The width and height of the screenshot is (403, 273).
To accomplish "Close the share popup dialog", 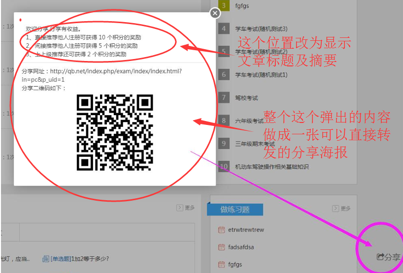I will point(215,13).
